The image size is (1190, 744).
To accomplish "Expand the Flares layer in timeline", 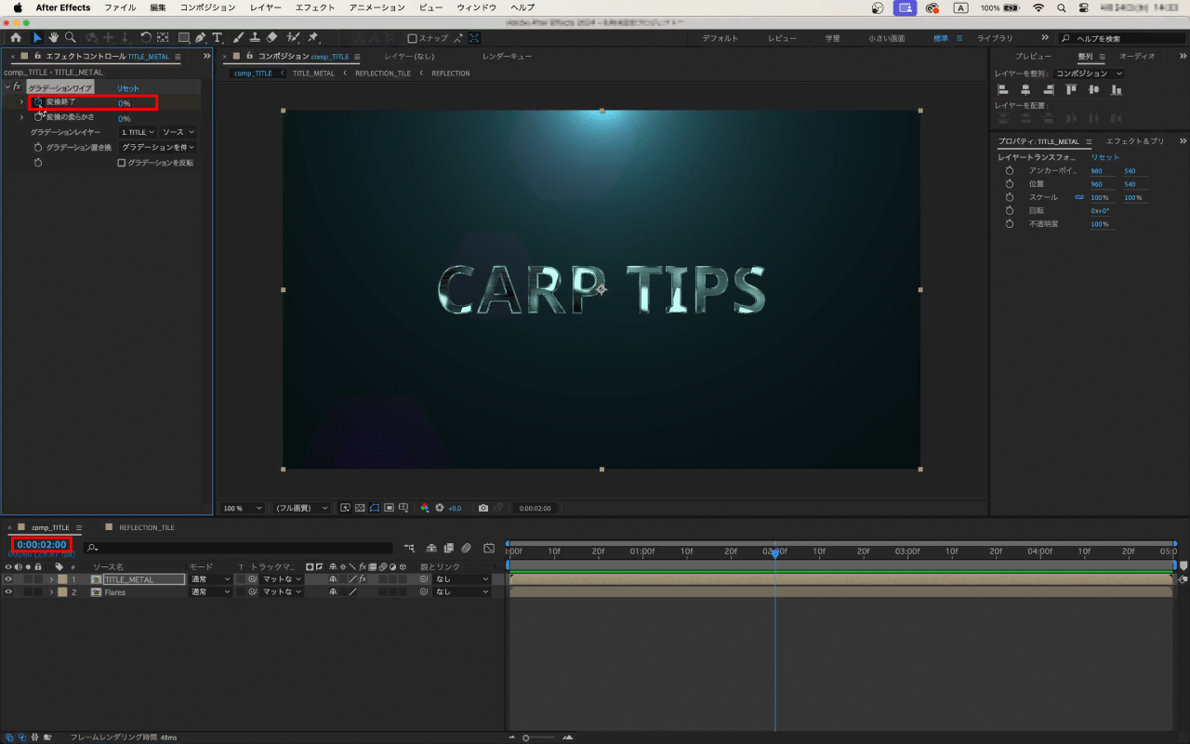I will pos(51,591).
